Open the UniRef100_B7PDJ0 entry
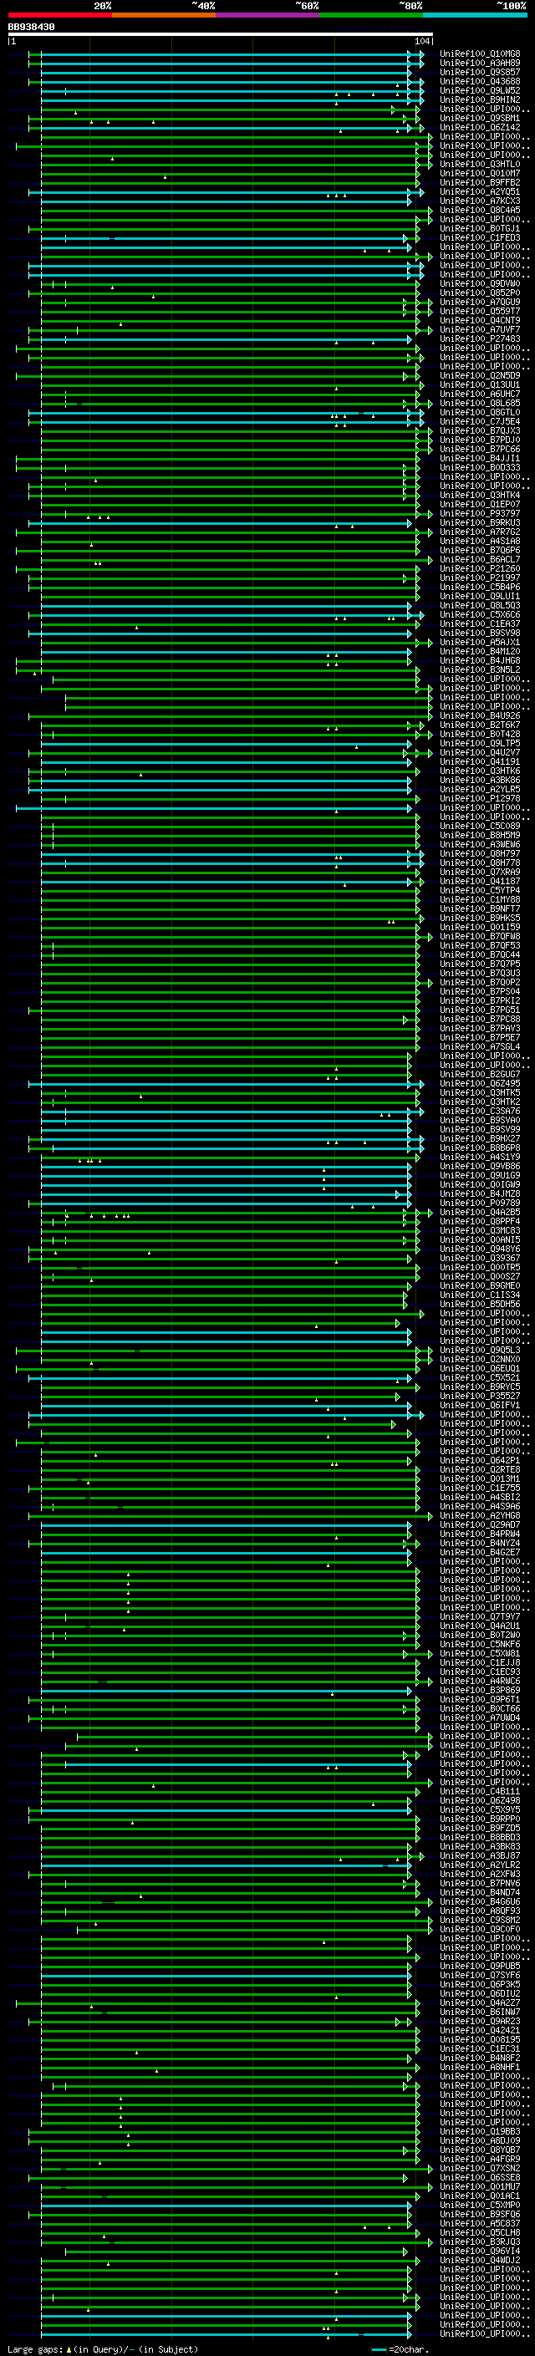This screenshot has height=2356, width=535. 480,440
